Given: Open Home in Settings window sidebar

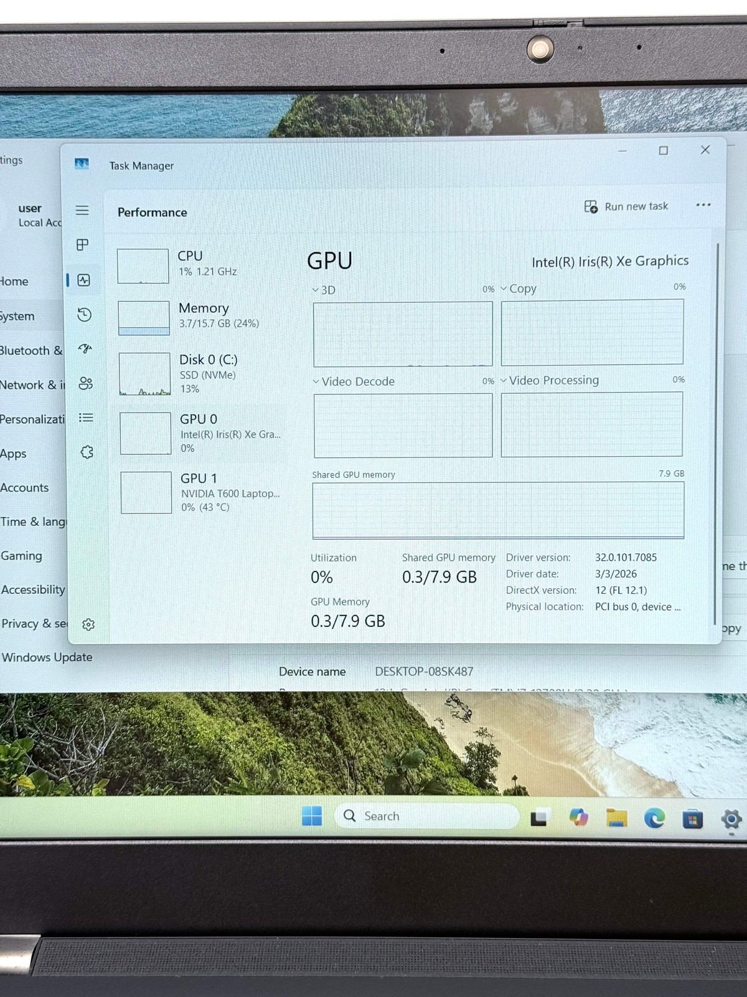Looking at the screenshot, I should pyautogui.click(x=14, y=282).
